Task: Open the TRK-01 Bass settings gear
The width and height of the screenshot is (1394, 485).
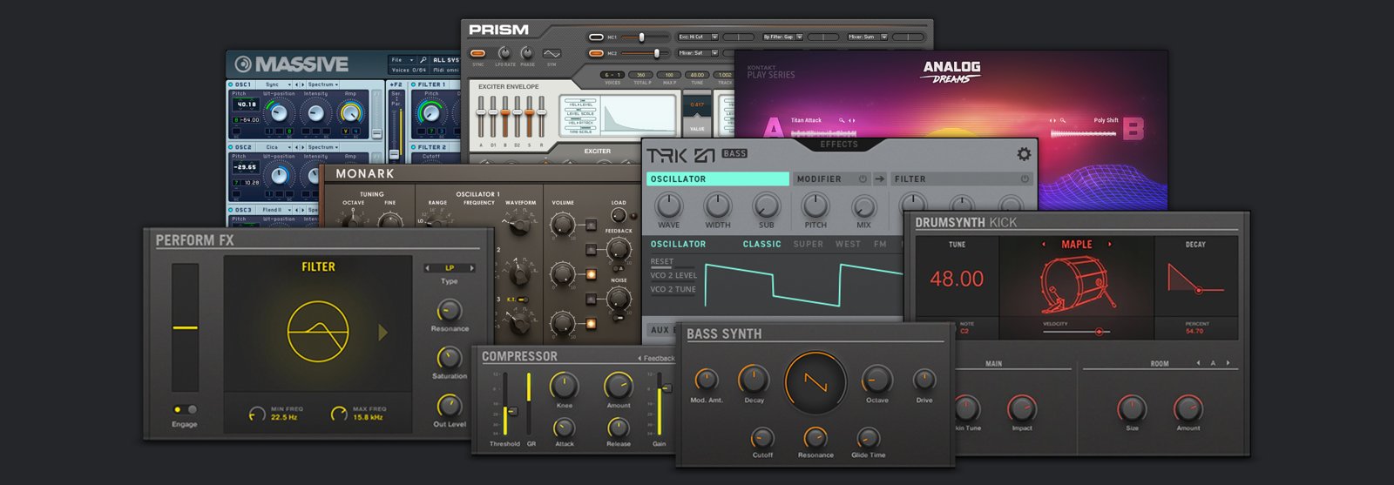Action: point(1023,154)
